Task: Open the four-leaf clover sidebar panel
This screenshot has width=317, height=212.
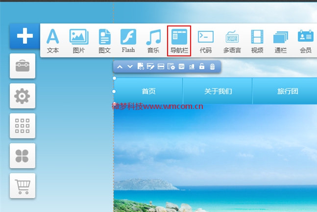Action: pyautogui.click(x=23, y=156)
